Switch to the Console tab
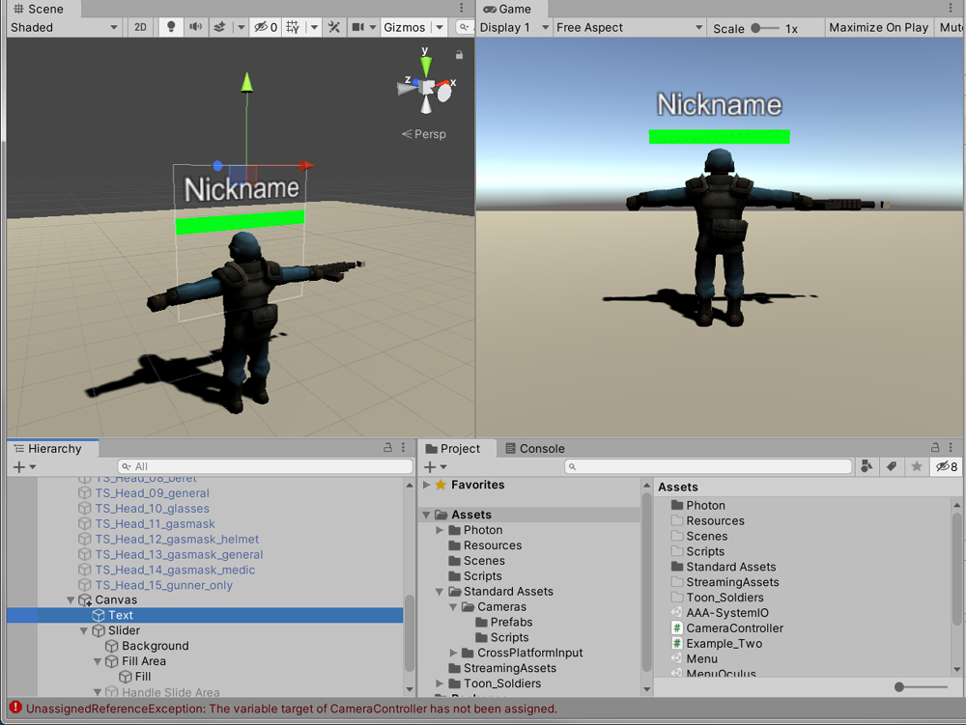 (x=534, y=449)
